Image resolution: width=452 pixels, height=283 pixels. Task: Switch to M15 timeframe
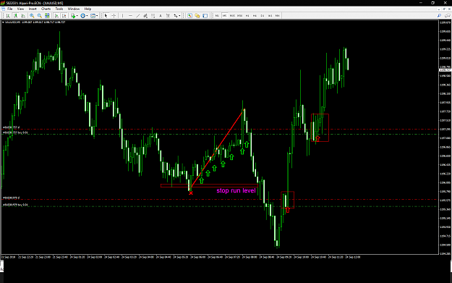click(x=232, y=16)
